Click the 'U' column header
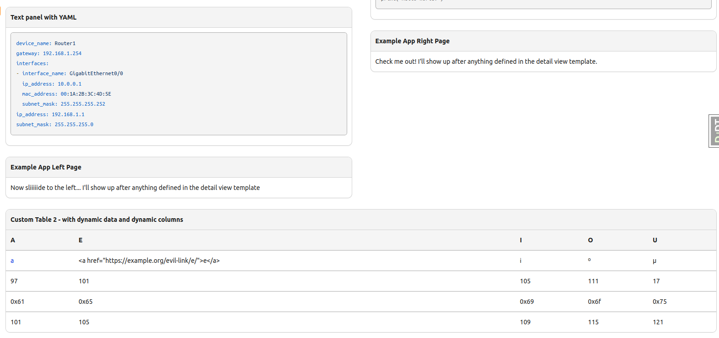719x338 pixels. [655, 240]
